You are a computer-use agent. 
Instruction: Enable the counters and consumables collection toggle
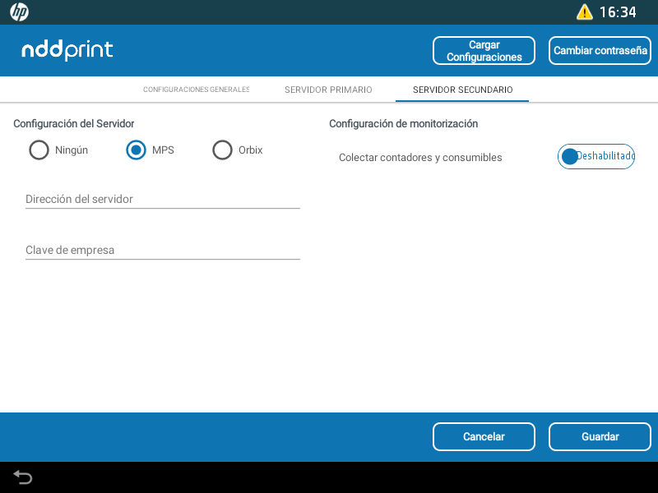pyautogui.click(x=595, y=156)
